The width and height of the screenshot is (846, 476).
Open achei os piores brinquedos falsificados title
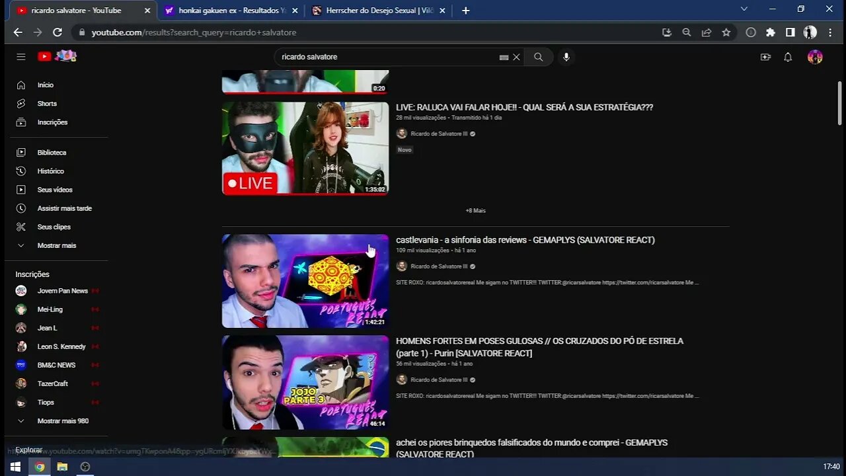coord(531,448)
